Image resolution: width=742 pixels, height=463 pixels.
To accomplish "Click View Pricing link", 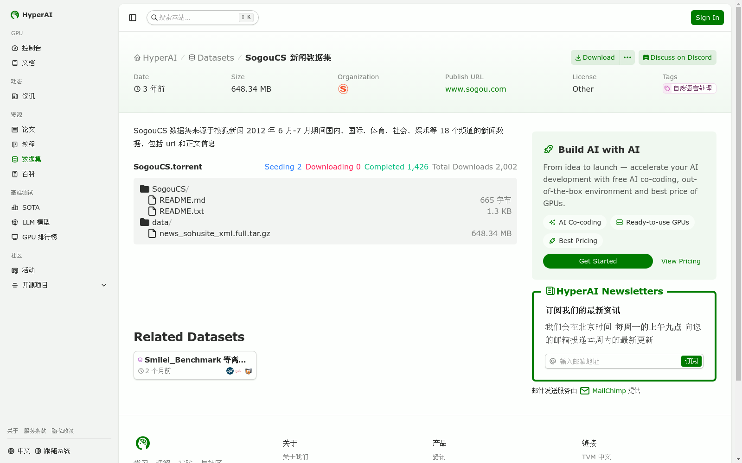I will point(681,261).
